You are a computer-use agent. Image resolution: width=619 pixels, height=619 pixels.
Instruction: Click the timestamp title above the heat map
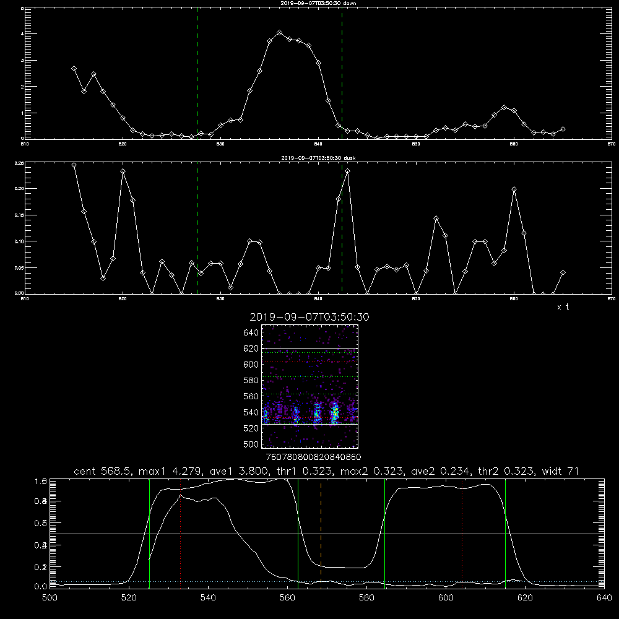coord(309,317)
